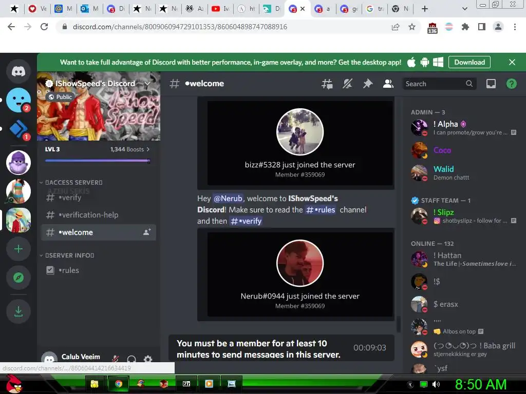
Task: Bookmark page with star icon
Action: coord(412,27)
